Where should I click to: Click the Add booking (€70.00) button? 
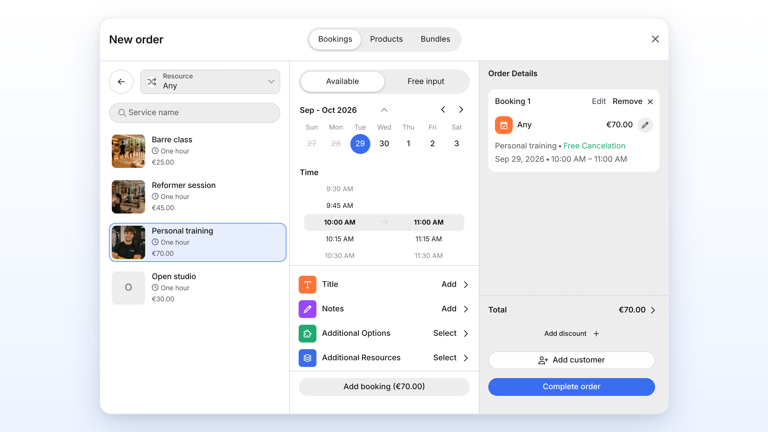coord(384,387)
